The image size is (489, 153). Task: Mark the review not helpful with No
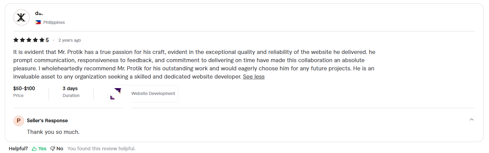pos(57,149)
